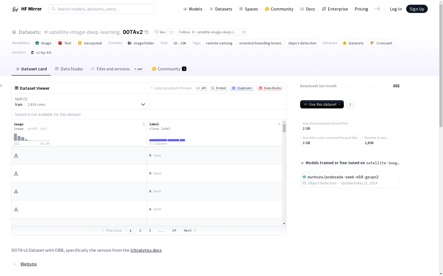This screenshot has height=276, width=443.
Task: Click in the search models field
Action: 102,9
